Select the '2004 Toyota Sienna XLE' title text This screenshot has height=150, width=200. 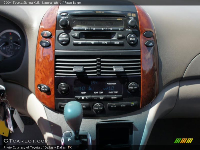pyautogui.click(x=21, y=3)
